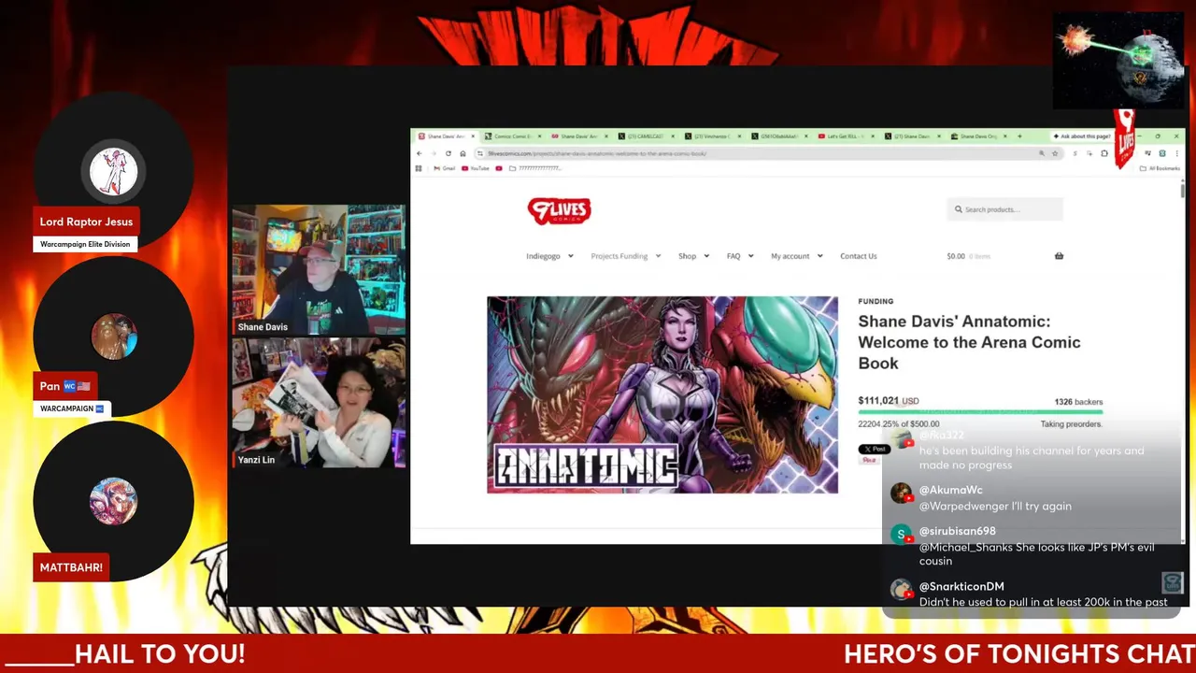Click the HAIL TO YOU! ticker text

click(x=160, y=654)
